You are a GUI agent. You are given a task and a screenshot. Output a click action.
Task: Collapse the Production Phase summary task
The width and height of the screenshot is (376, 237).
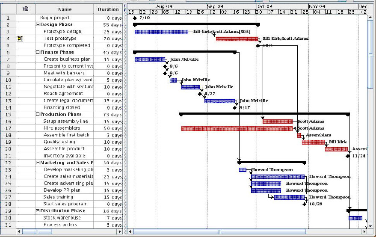[38, 114]
